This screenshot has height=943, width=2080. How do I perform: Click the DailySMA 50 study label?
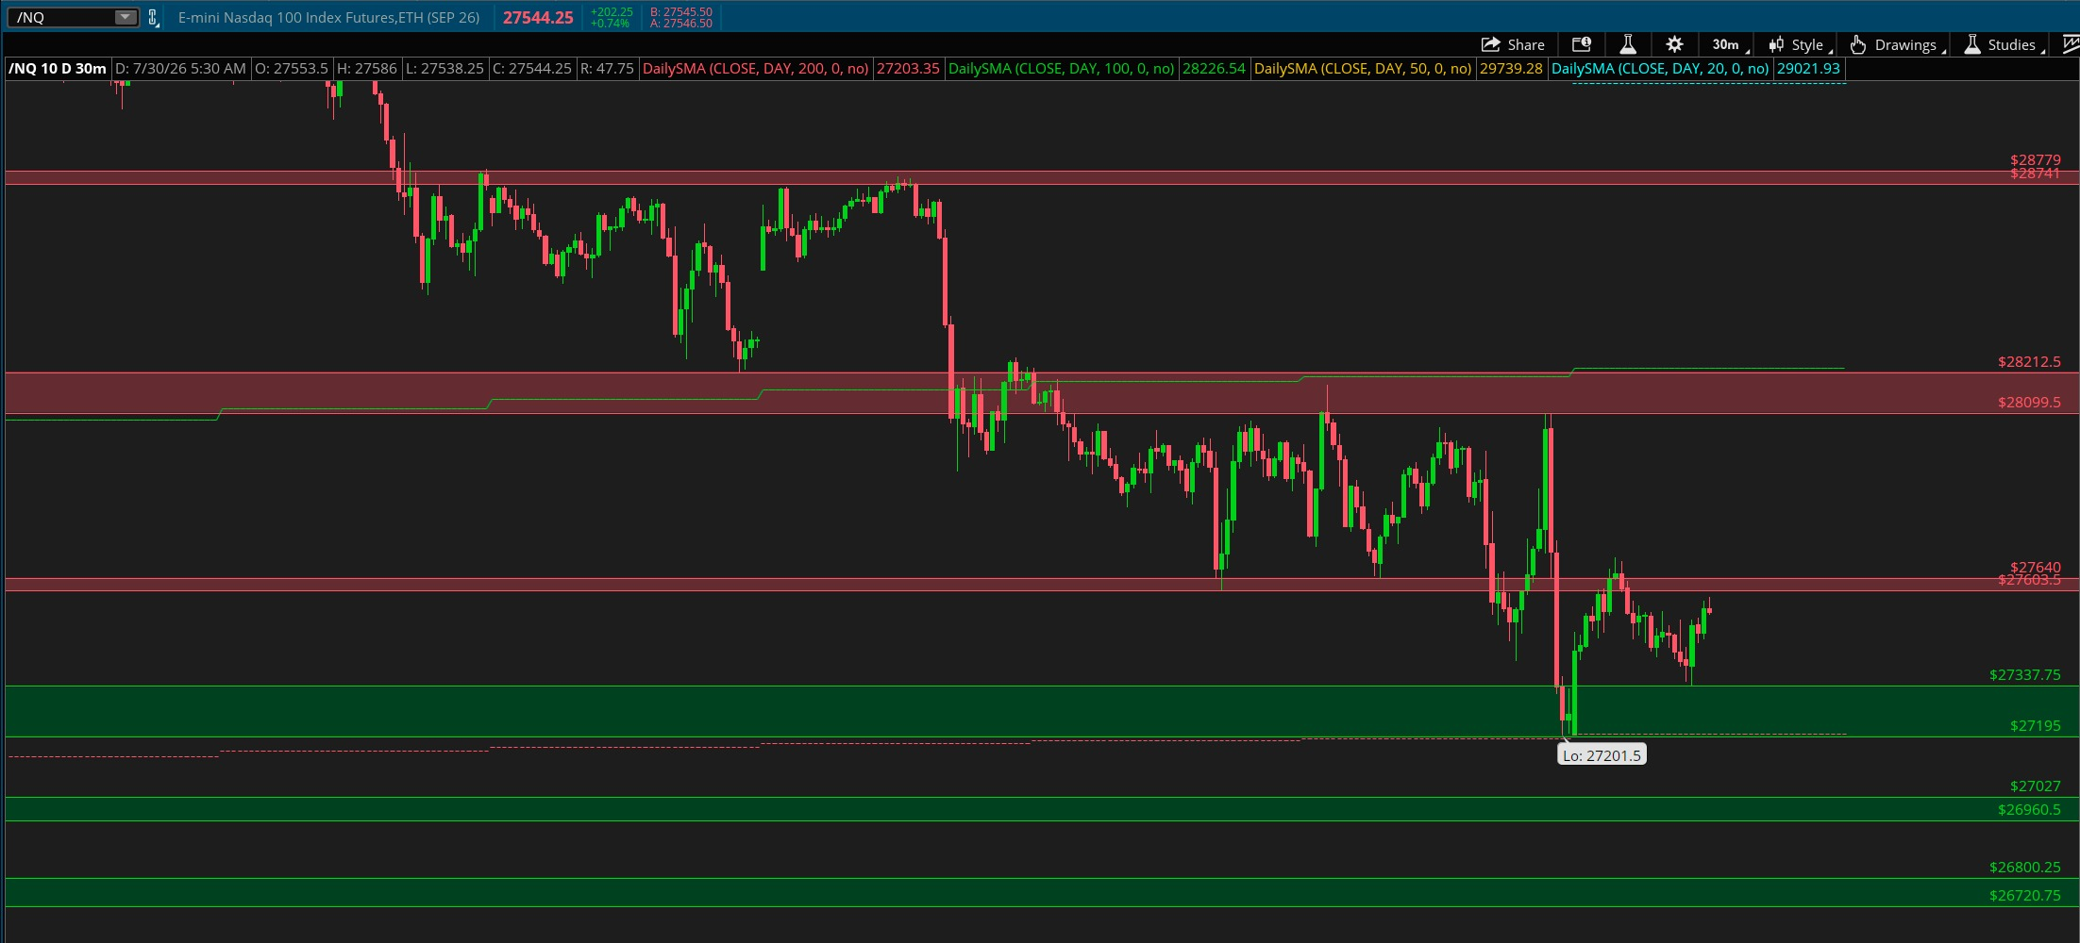coord(1363,68)
